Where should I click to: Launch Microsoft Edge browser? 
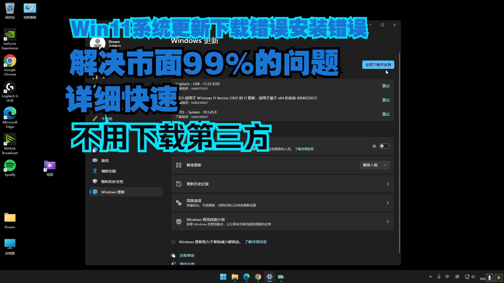pos(246,277)
